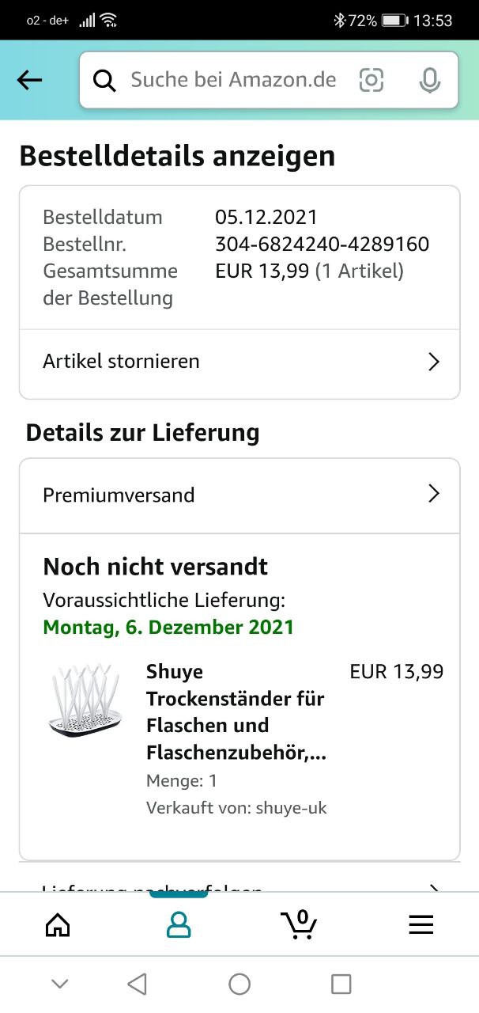Tap the microphone voice search icon
The height and width of the screenshot is (1013, 479).
(429, 80)
